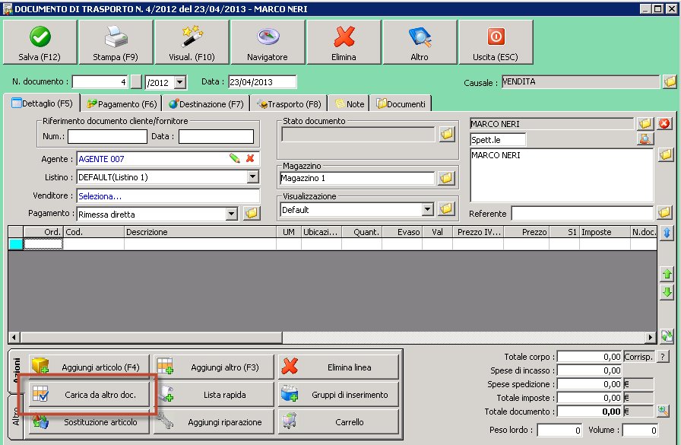Image resolution: width=681 pixels, height=445 pixels.
Task: Open the Navigatore compass tool
Action: pos(268,42)
